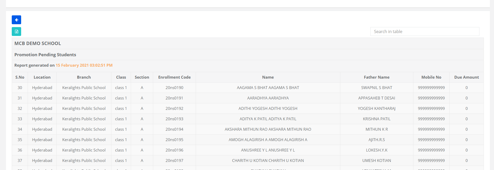This screenshot has height=170, width=494.
Task: Sort by S.No column header
Action: pos(20,77)
